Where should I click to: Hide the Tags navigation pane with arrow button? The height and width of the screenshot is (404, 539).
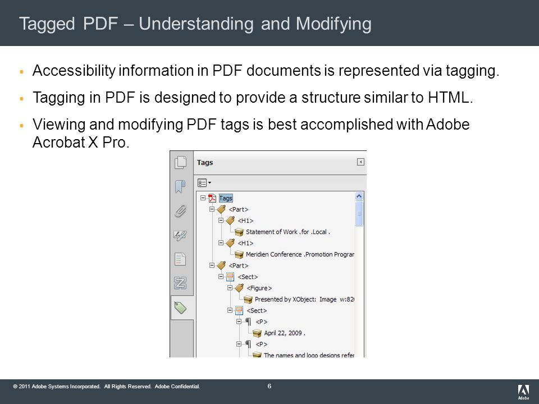360,162
